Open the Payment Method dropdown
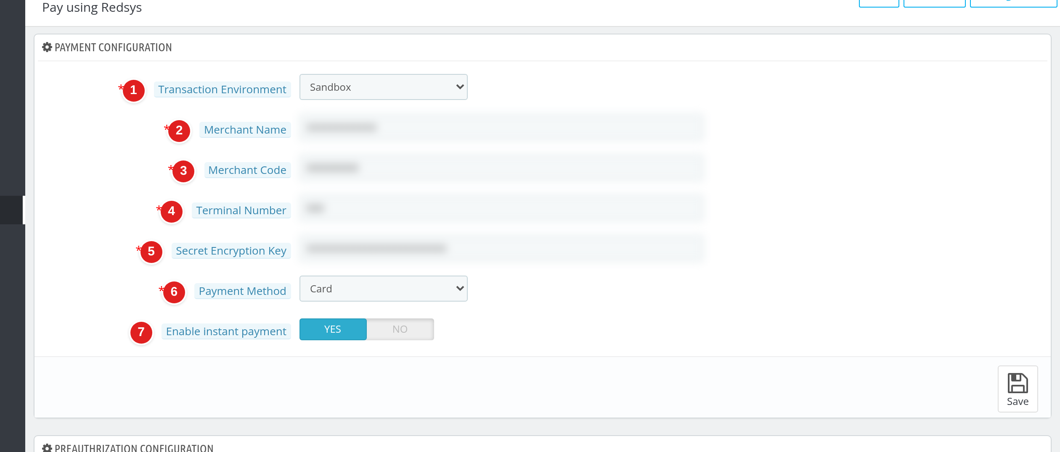This screenshot has height=452, width=1060. click(x=383, y=289)
